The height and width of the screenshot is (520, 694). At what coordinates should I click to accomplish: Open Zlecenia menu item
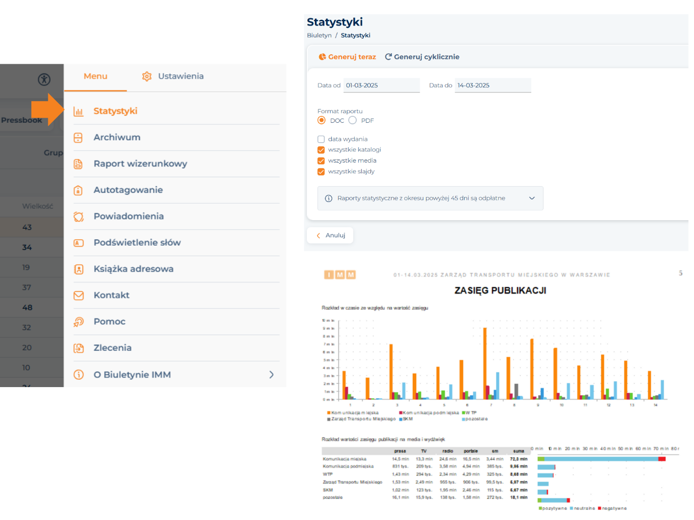[x=176, y=348]
